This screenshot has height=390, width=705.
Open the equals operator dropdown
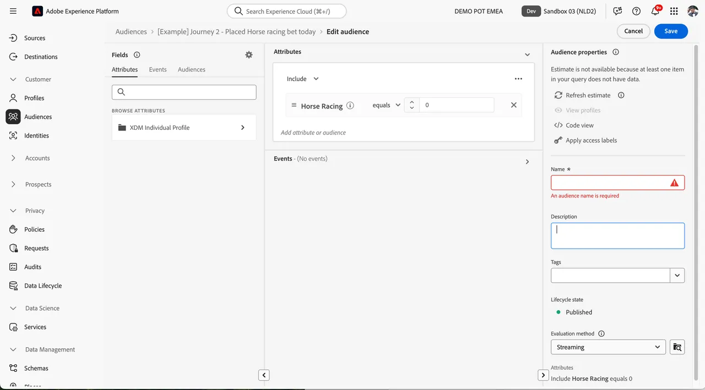pyautogui.click(x=386, y=105)
